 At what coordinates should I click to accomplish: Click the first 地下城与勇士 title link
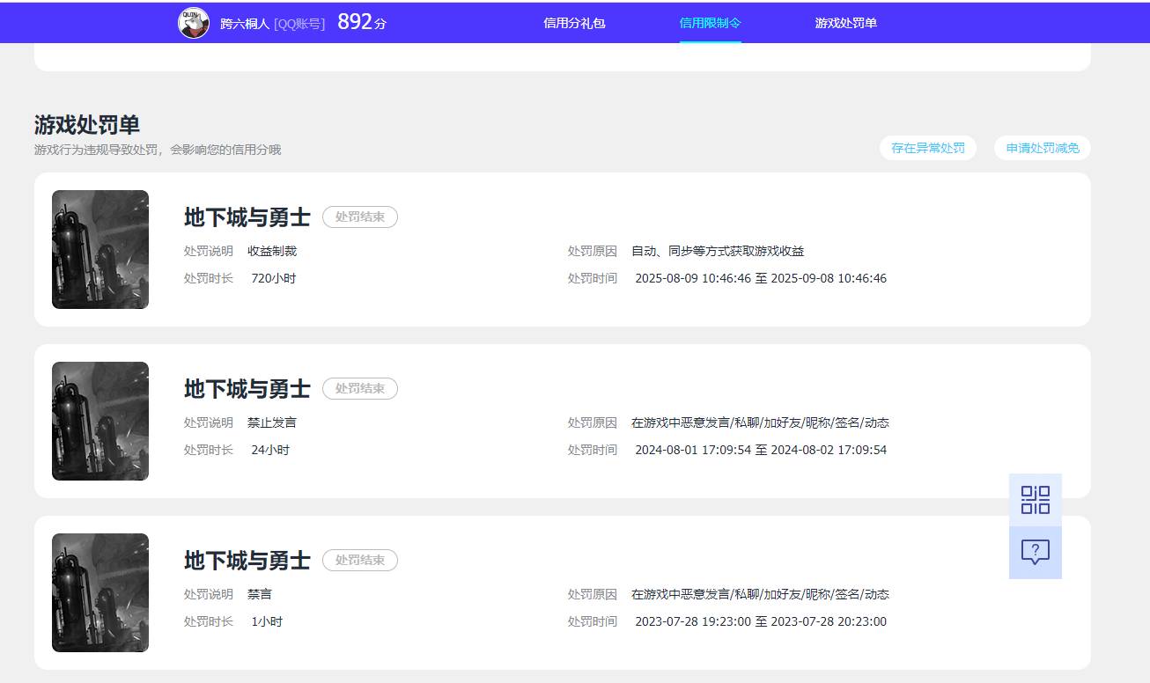246,217
